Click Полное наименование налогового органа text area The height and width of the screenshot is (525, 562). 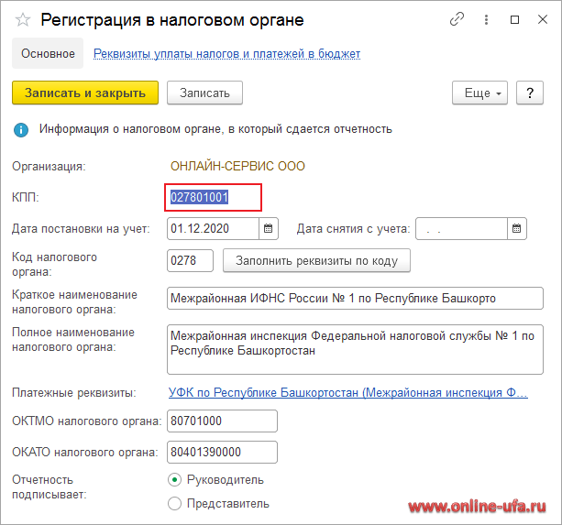point(355,349)
